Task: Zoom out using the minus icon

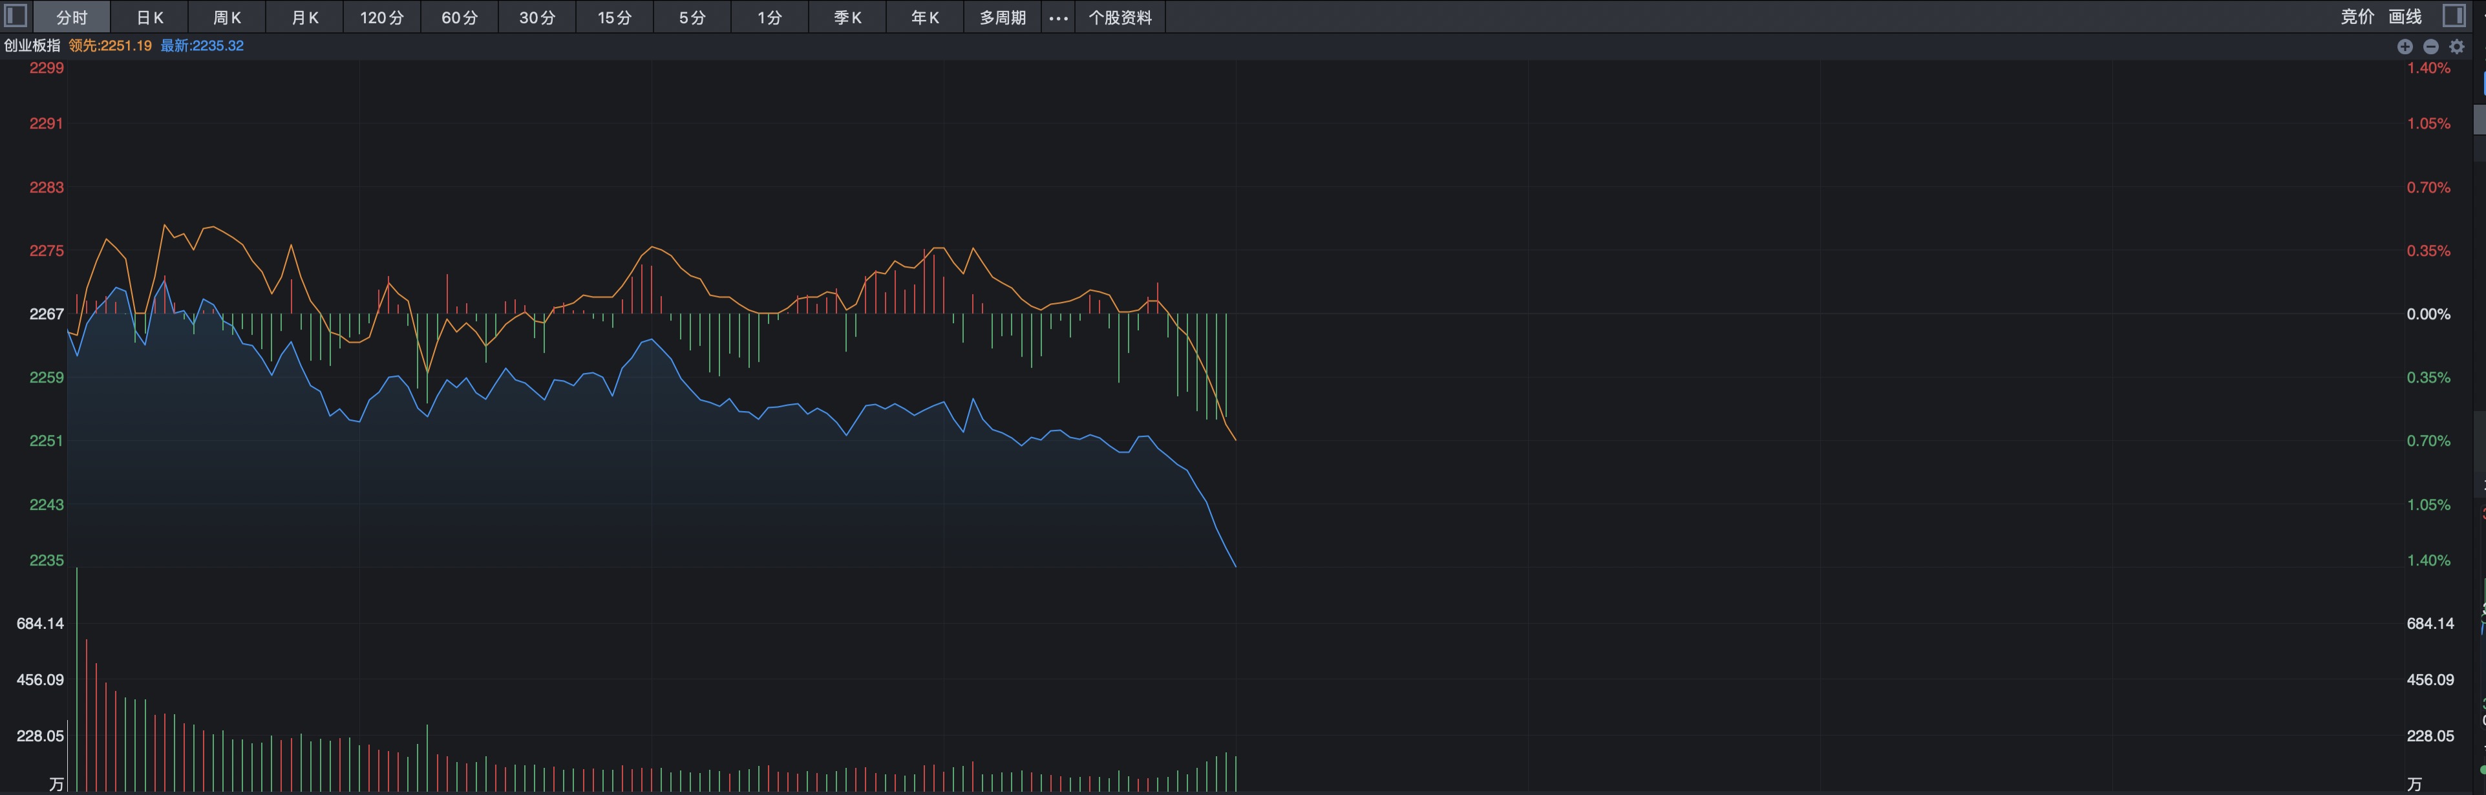Action: click(2430, 45)
